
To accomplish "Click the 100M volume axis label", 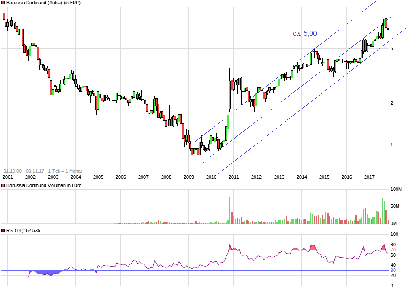I will click(x=396, y=189).
